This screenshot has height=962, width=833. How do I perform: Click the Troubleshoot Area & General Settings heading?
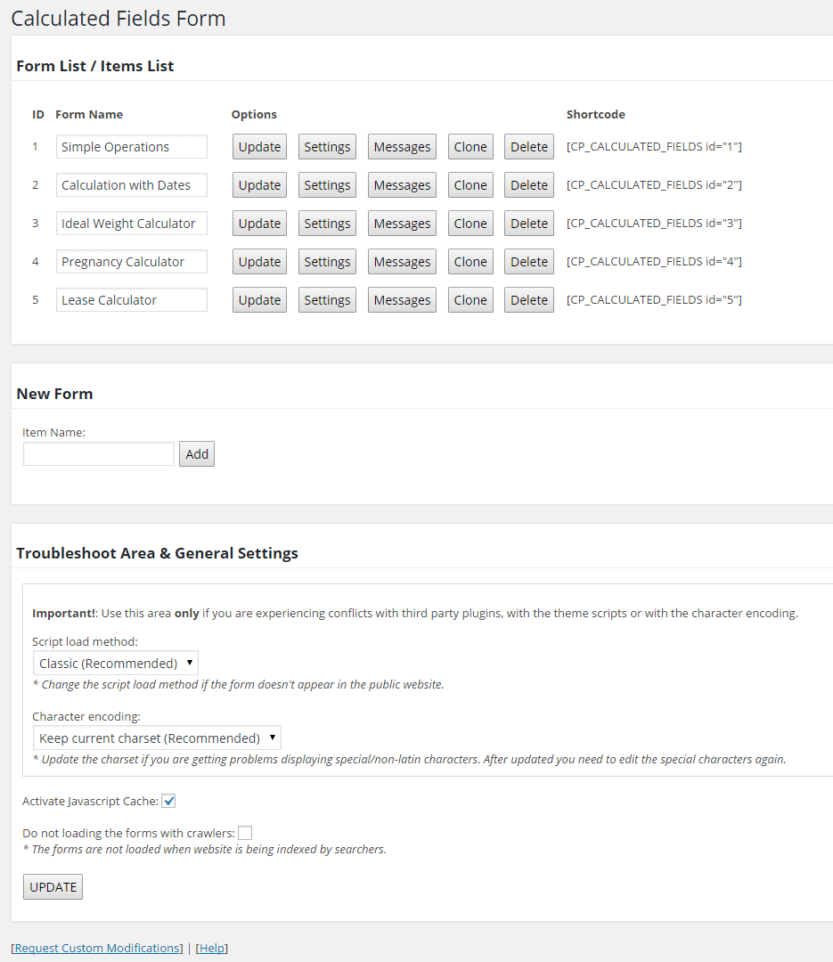tap(157, 553)
